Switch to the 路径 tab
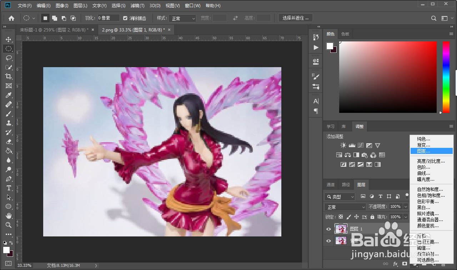Image resolution: width=457 pixels, height=270 pixels. [x=346, y=185]
